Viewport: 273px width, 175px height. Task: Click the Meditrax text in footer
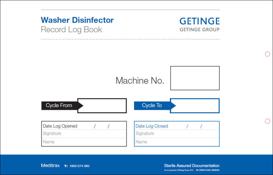point(50,165)
